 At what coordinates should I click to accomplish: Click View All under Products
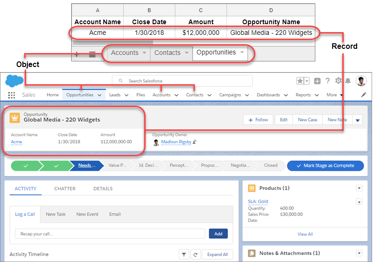click(305, 234)
